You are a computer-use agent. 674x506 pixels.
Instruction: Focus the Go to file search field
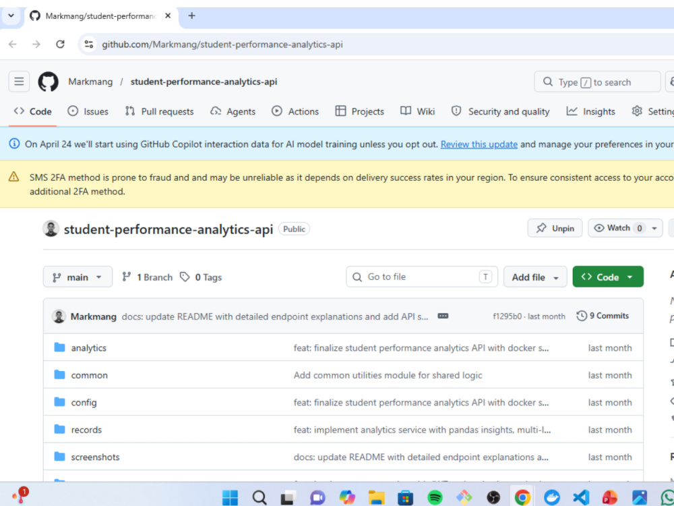pyautogui.click(x=422, y=277)
